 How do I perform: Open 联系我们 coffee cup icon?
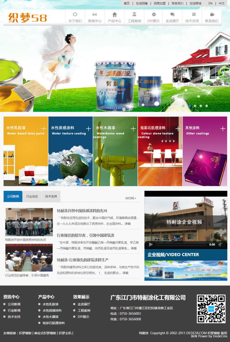pos(212,14)
